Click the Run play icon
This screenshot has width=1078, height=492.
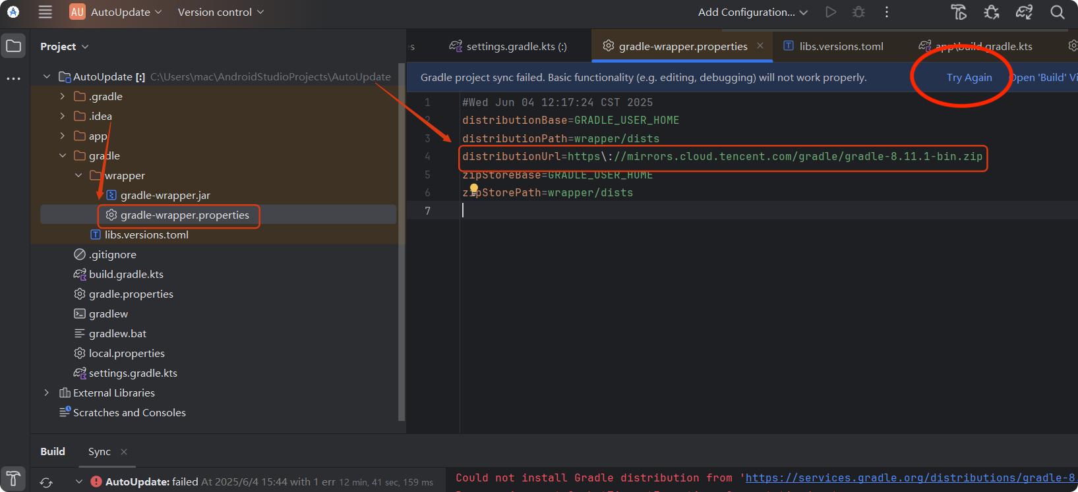tap(831, 12)
